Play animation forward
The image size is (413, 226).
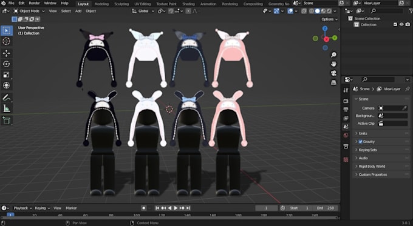(176, 208)
